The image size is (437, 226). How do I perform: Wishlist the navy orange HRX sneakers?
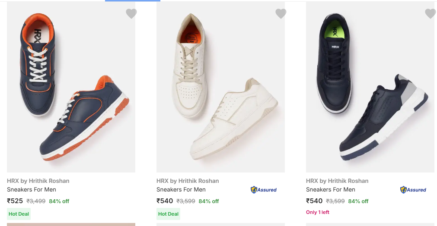click(131, 14)
